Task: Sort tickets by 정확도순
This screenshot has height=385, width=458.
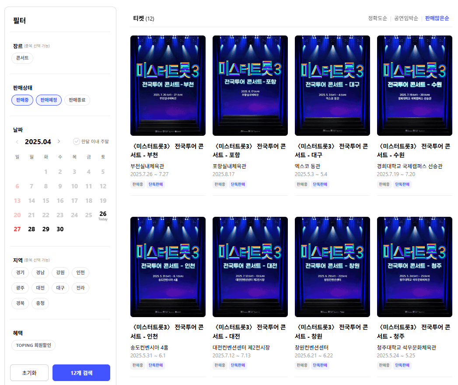Action: coord(378,18)
